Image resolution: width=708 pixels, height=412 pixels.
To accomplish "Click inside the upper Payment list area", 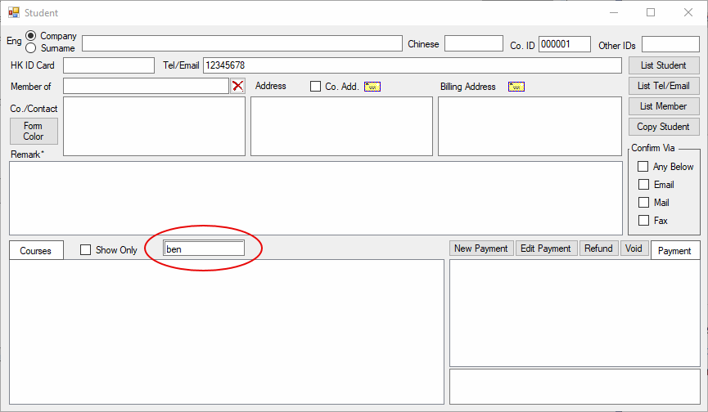I will coord(575,313).
